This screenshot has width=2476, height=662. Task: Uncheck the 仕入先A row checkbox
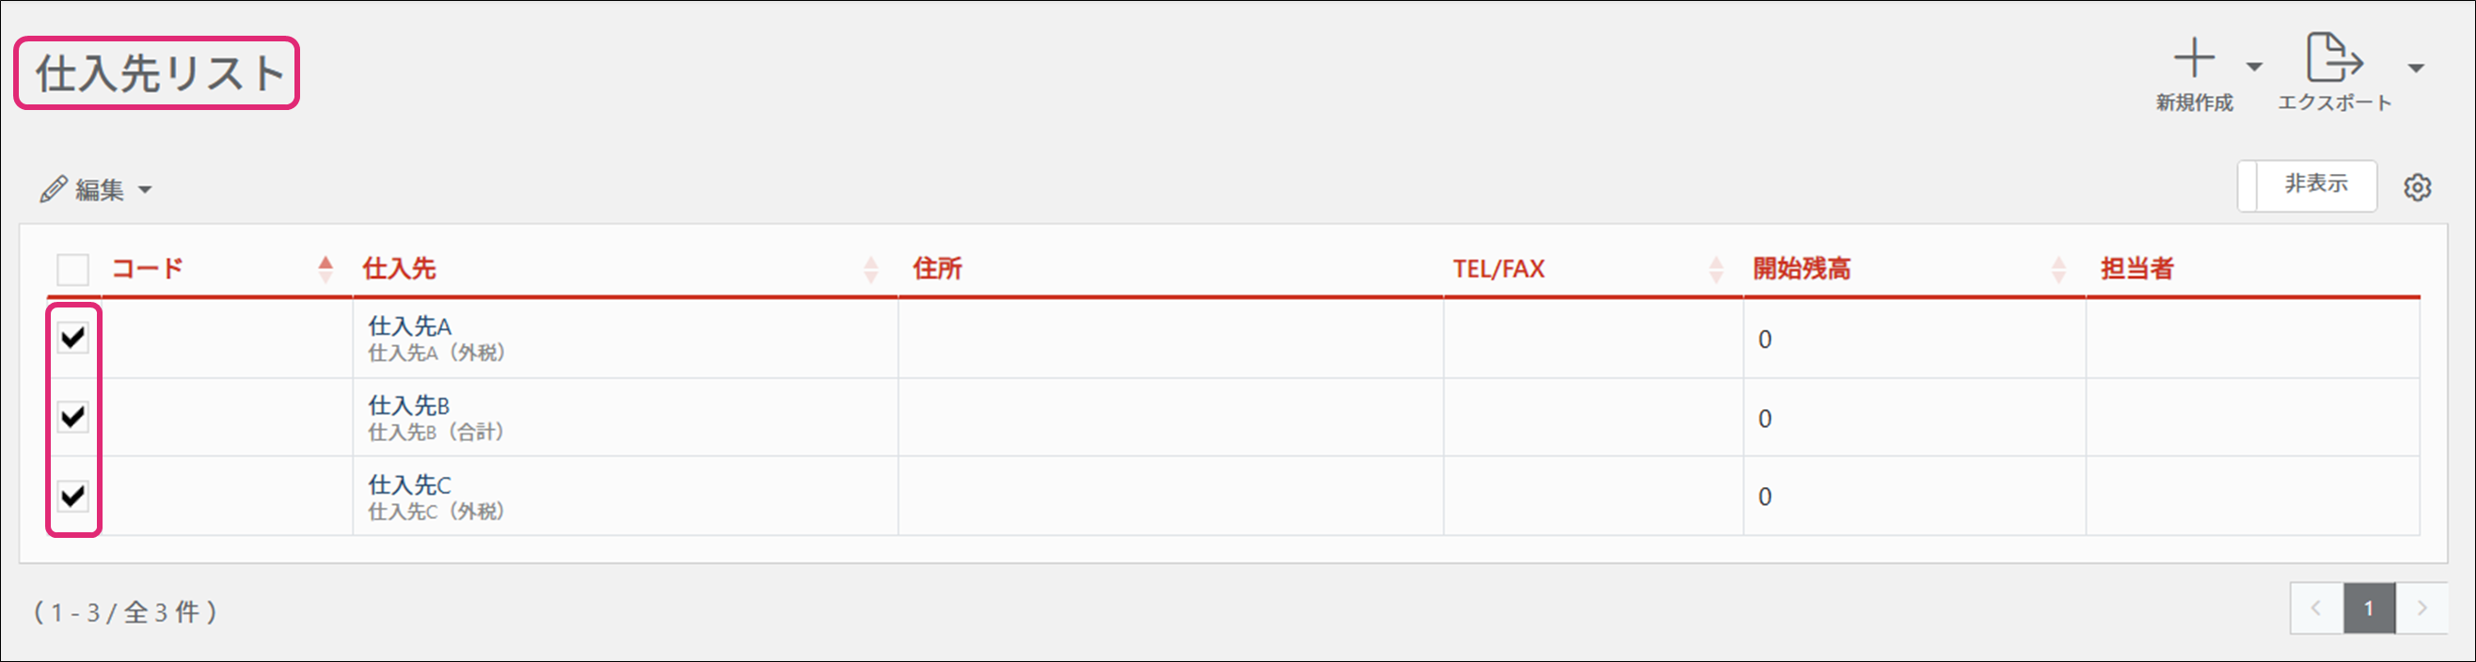click(73, 338)
